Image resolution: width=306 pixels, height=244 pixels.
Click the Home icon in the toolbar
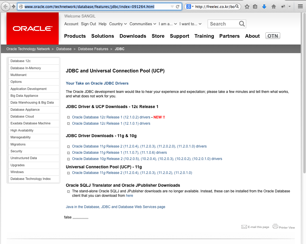click(273, 6)
